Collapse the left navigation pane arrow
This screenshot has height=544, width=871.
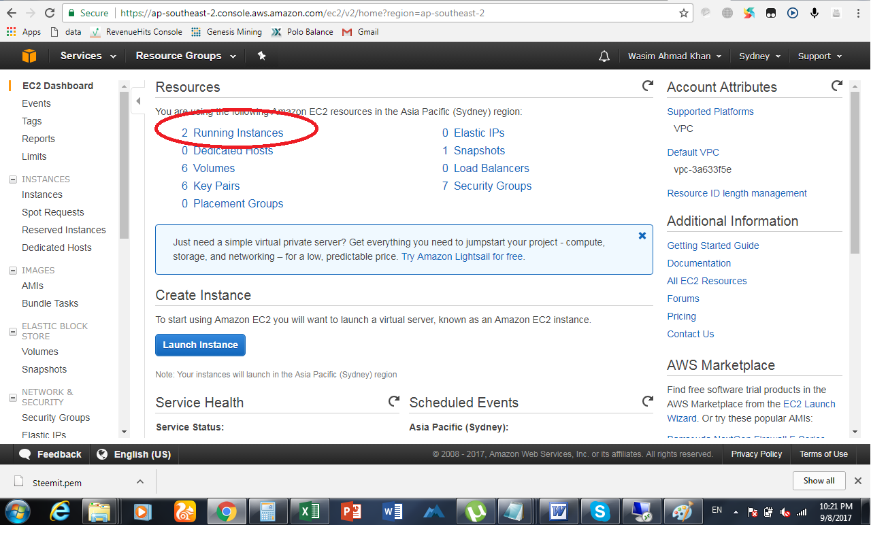(138, 101)
